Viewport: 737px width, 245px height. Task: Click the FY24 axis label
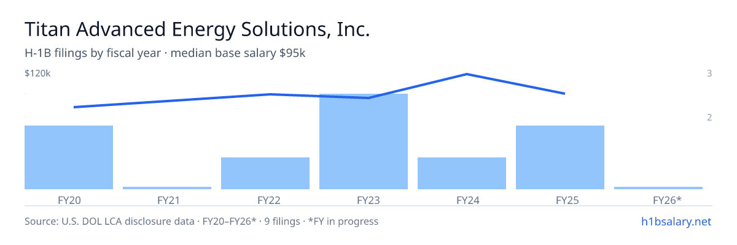point(462,200)
